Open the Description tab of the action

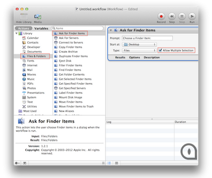point(151,57)
